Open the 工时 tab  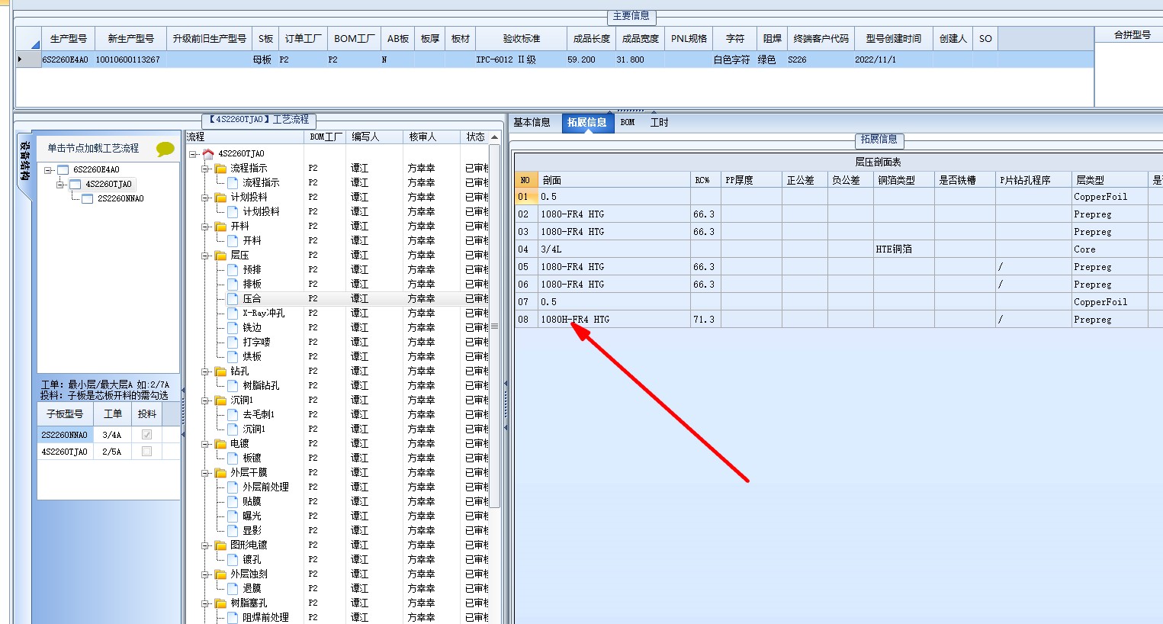coord(659,123)
